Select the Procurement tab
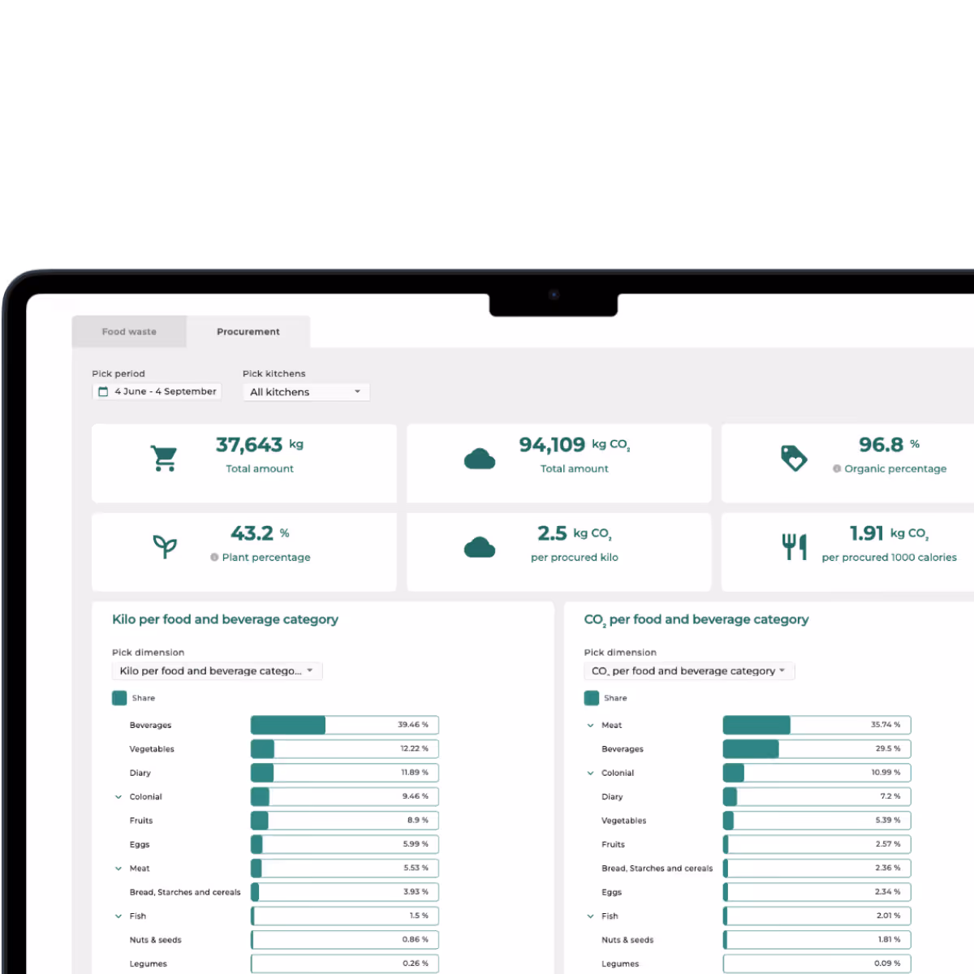974x974 pixels. coord(248,332)
